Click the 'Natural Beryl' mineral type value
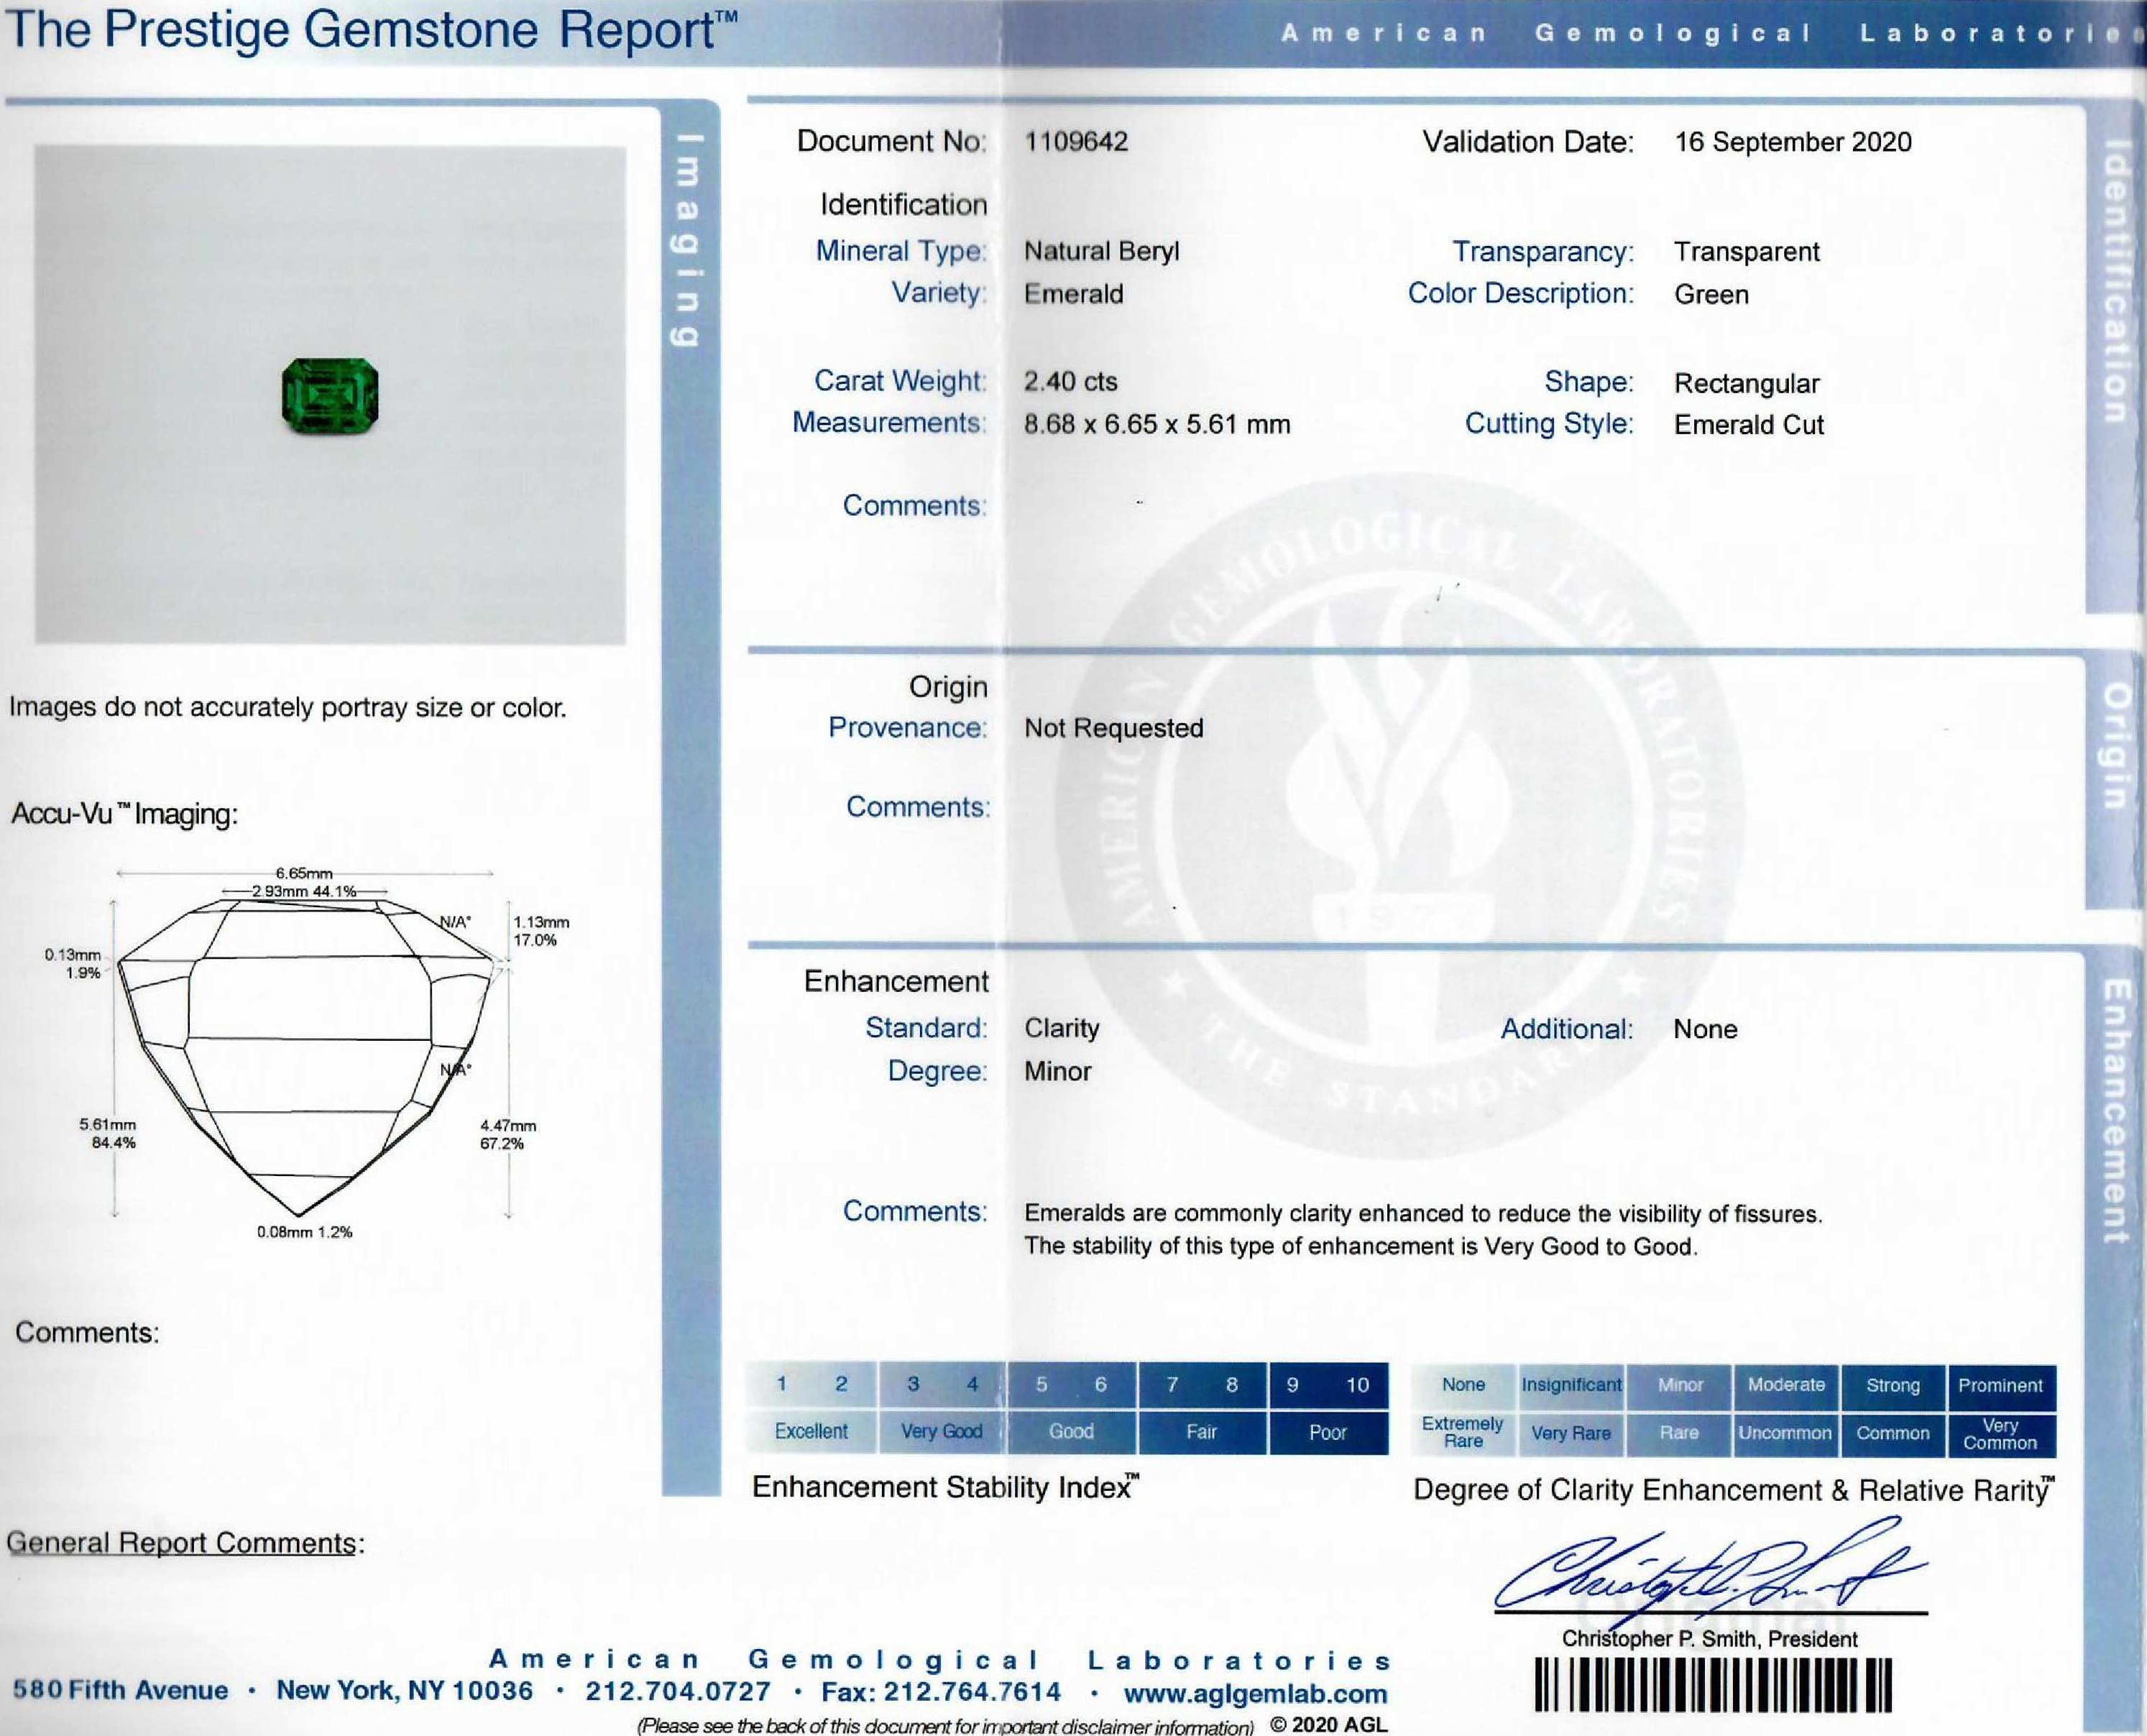The height and width of the screenshot is (1736, 2147). [x=1101, y=251]
